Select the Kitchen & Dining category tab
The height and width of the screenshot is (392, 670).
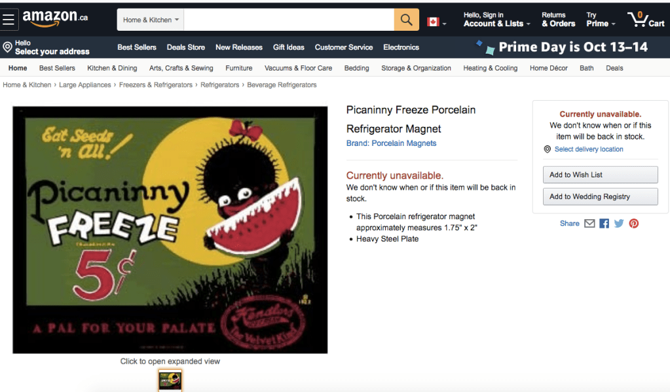click(112, 68)
